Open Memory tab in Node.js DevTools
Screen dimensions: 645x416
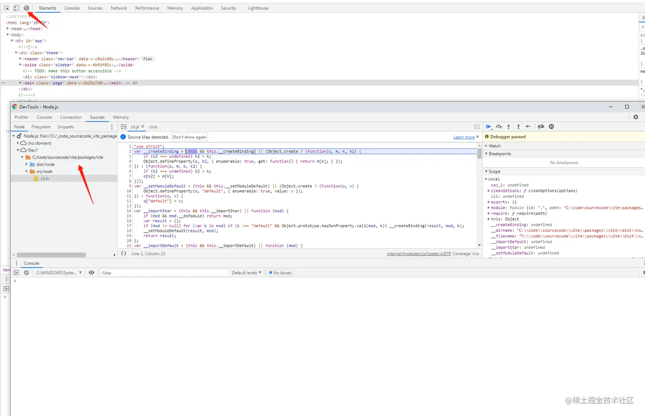(x=121, y=117)
